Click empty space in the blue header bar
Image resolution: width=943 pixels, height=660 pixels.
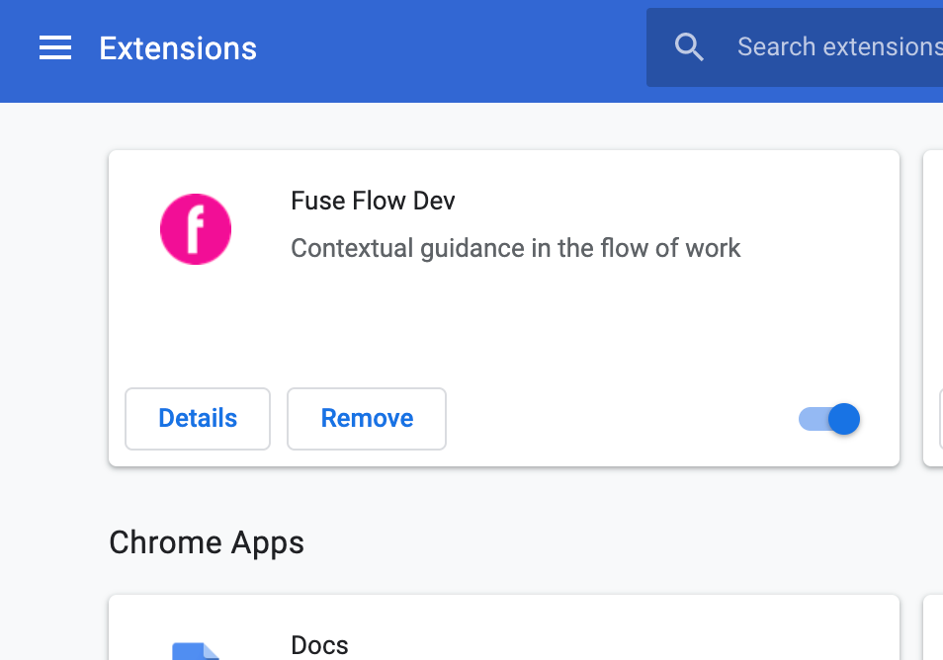[x=451, y=51]
